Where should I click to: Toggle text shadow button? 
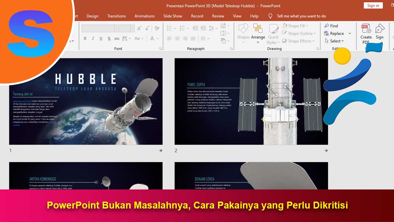(x=109, y=38)
